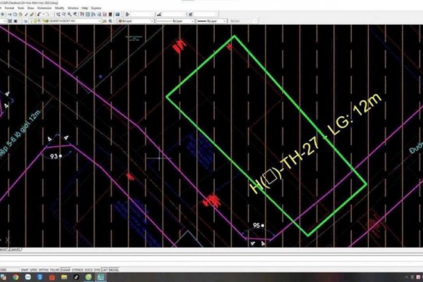Switch to the Layout2 tab
Viewport: 423px width, 282px height.
pyautogui.click(x=16, y=249)
